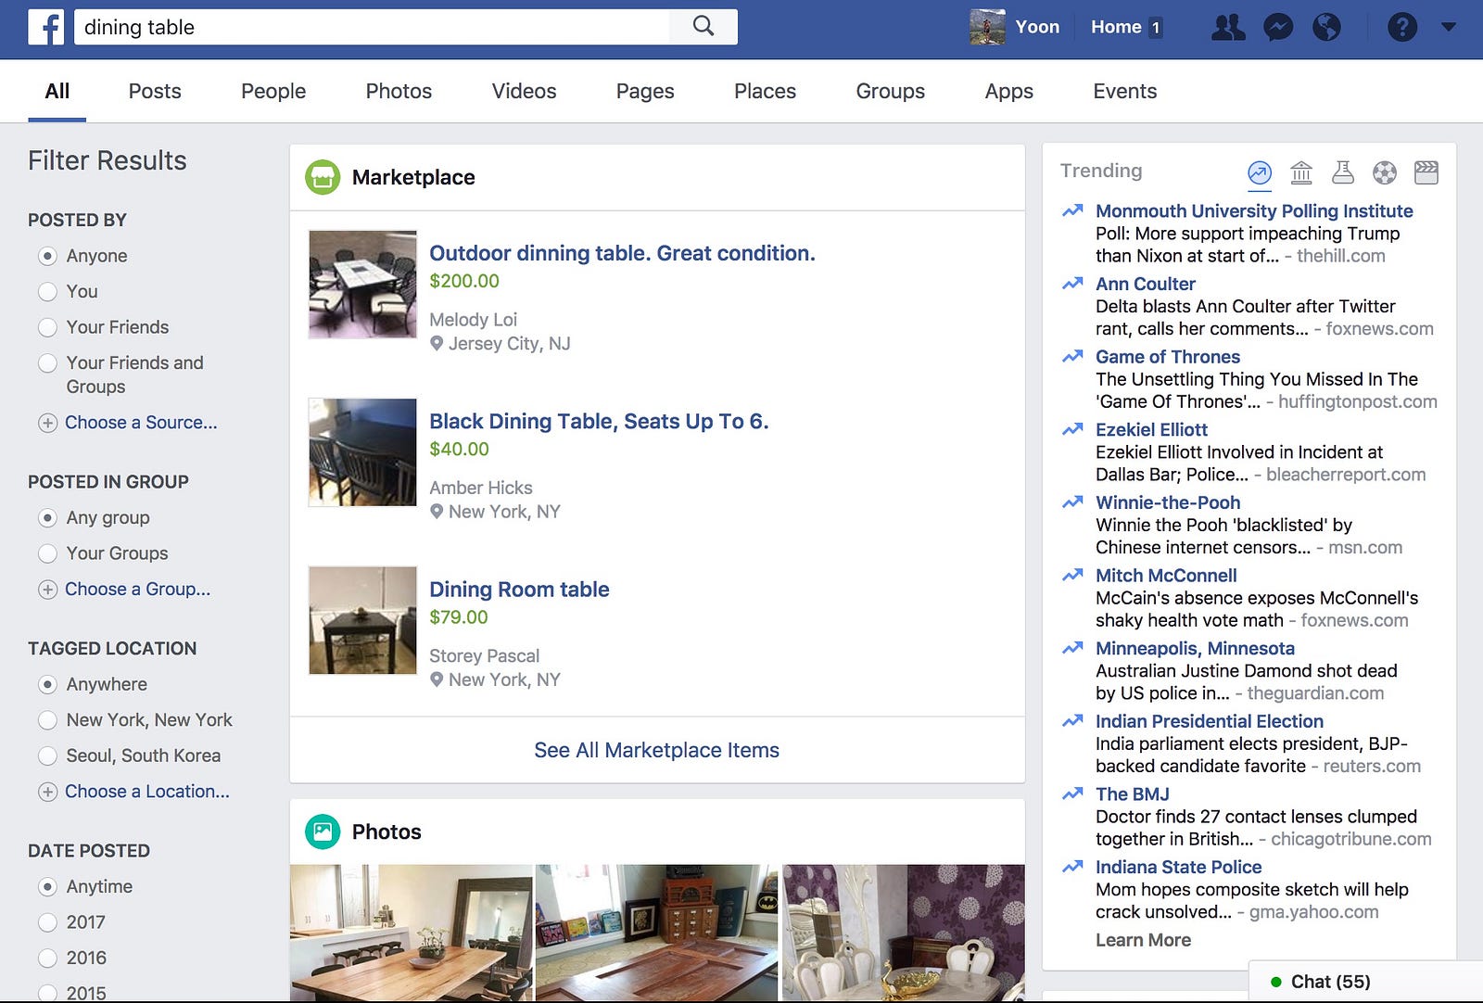Image resolution: width=1483 pixels, height=1003 pixels.
Task: Open Black Dining Table, Seats Up To 6 listing
Action: pos(599,421)
